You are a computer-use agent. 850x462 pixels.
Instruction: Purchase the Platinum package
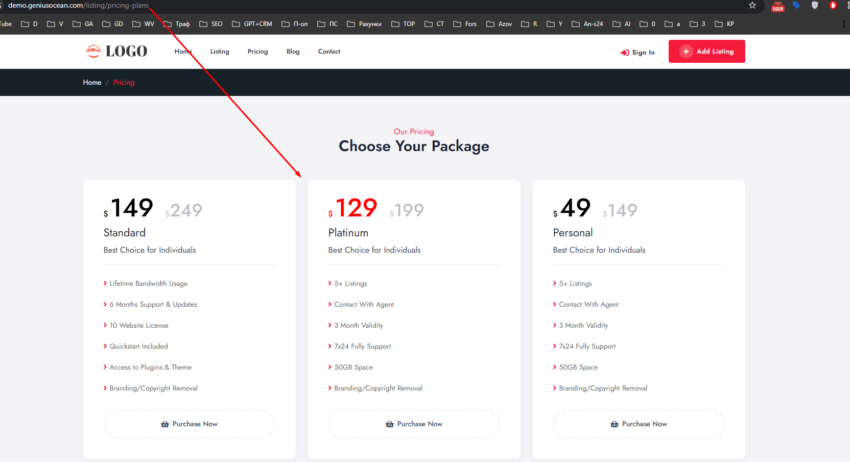(414, 424)
